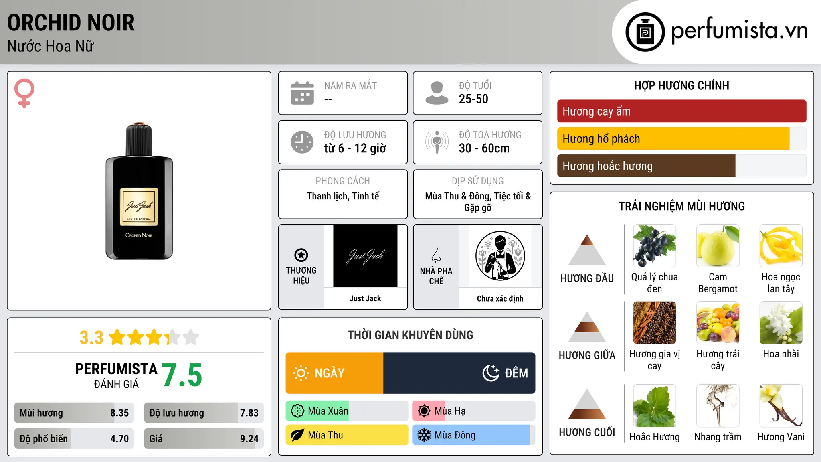Click the Mùa Thu season bar
Viewport: 821px width, 462px height.
(x=347, y=435)
